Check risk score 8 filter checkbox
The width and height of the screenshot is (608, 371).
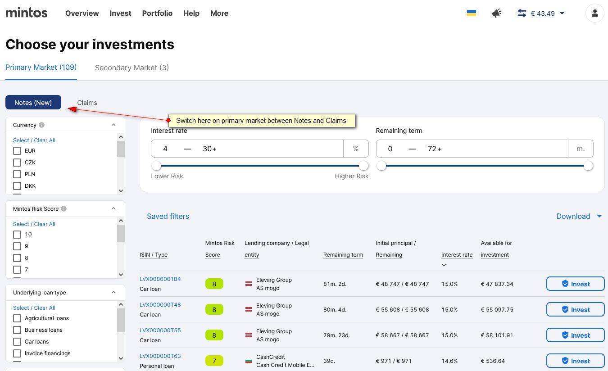[x=17, y=258]
